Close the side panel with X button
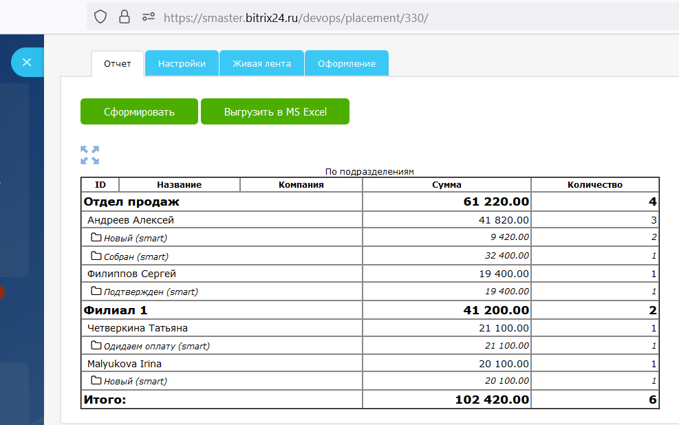This screenshot has width=679, height=425. coord(27,63)
